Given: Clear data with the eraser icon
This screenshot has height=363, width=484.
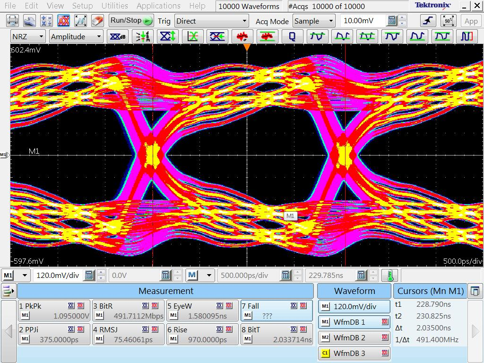Looking at the screenshot, I should [x=97, y=21].
